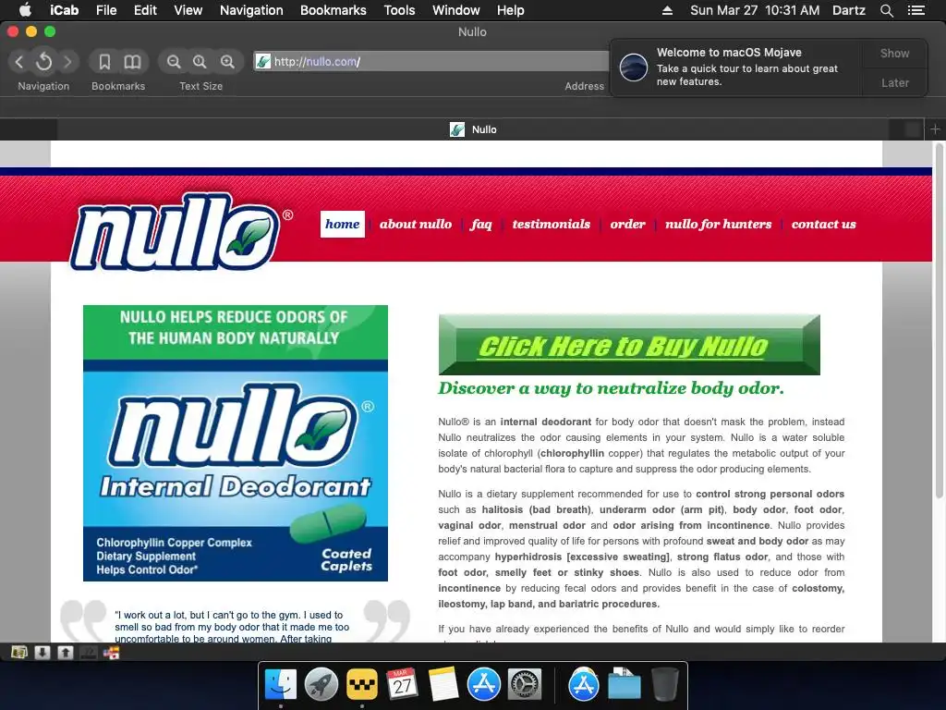The height and width of the screenshot is (710, 946).
Task: Add a new tab with plus button
Action: pos(935,129)
